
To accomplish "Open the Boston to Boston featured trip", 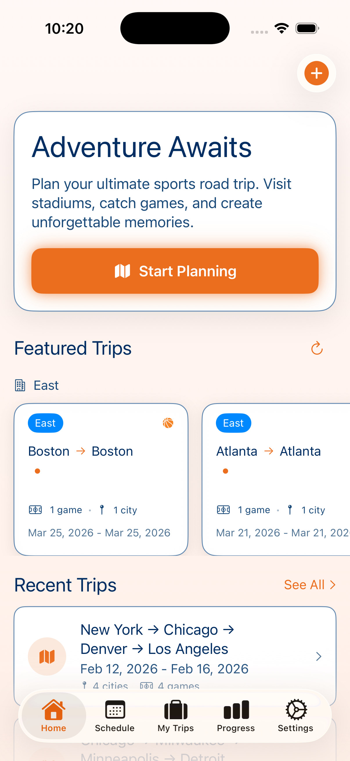I will (101, 479).
